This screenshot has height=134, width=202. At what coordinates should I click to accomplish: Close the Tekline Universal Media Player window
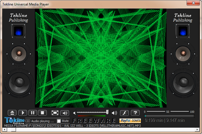click(193, 3)
